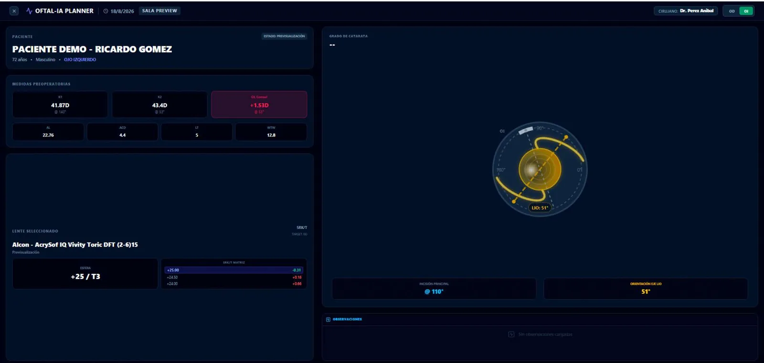The image size is (764, 363).
Task: Click the ACD 4.4 value card
Action: coord(122,132)
